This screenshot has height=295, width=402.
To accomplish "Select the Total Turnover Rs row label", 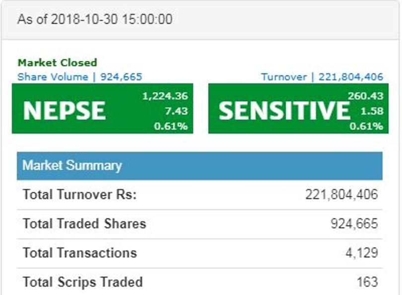I will click(x=79, y=194).
